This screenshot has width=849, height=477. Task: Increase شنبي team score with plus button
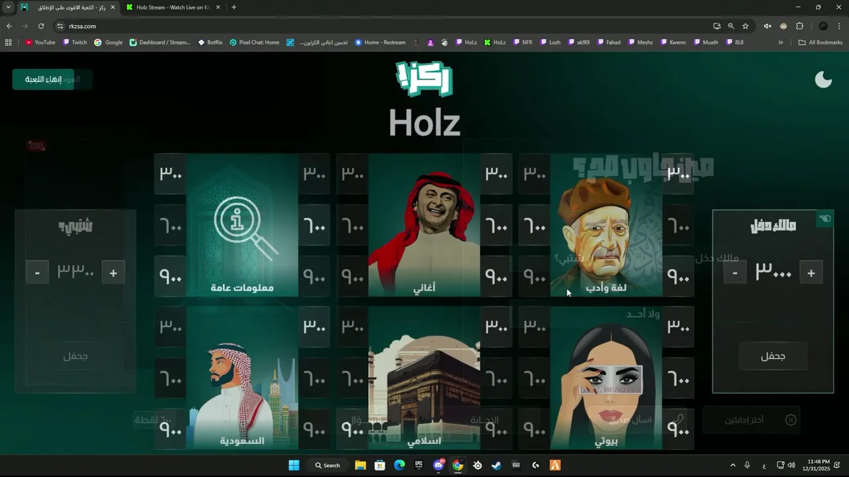(x=113, y=273)
